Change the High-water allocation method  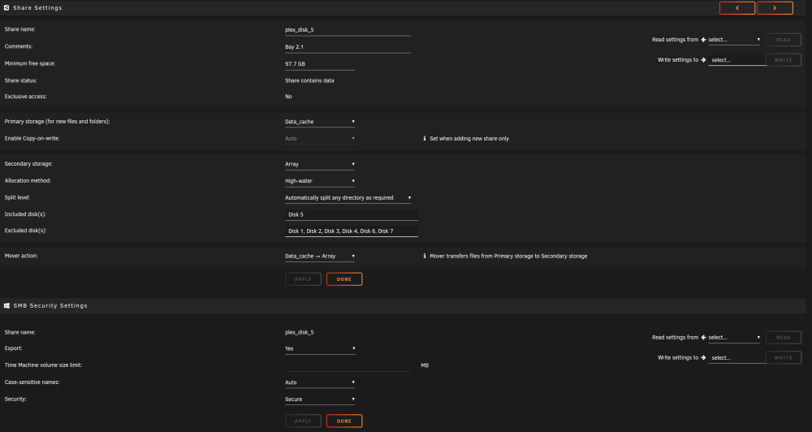(320, 181)
